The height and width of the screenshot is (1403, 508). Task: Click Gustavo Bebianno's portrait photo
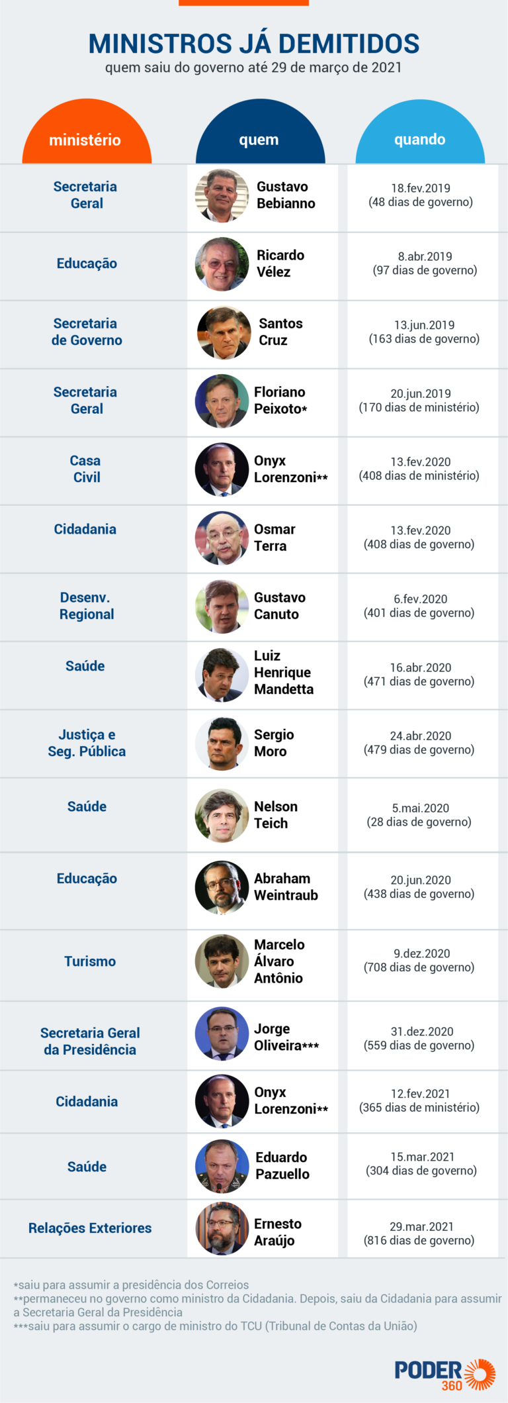coord(222,195)
